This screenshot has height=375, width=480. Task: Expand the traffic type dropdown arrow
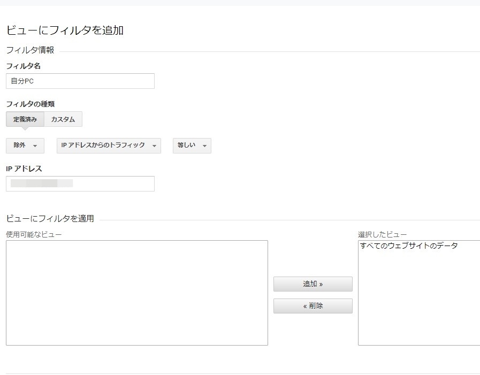[x=154, y=146]
